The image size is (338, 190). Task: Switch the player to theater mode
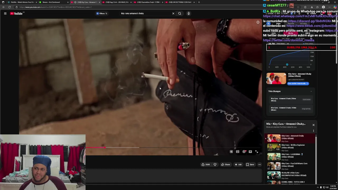(x=250, y=152)
